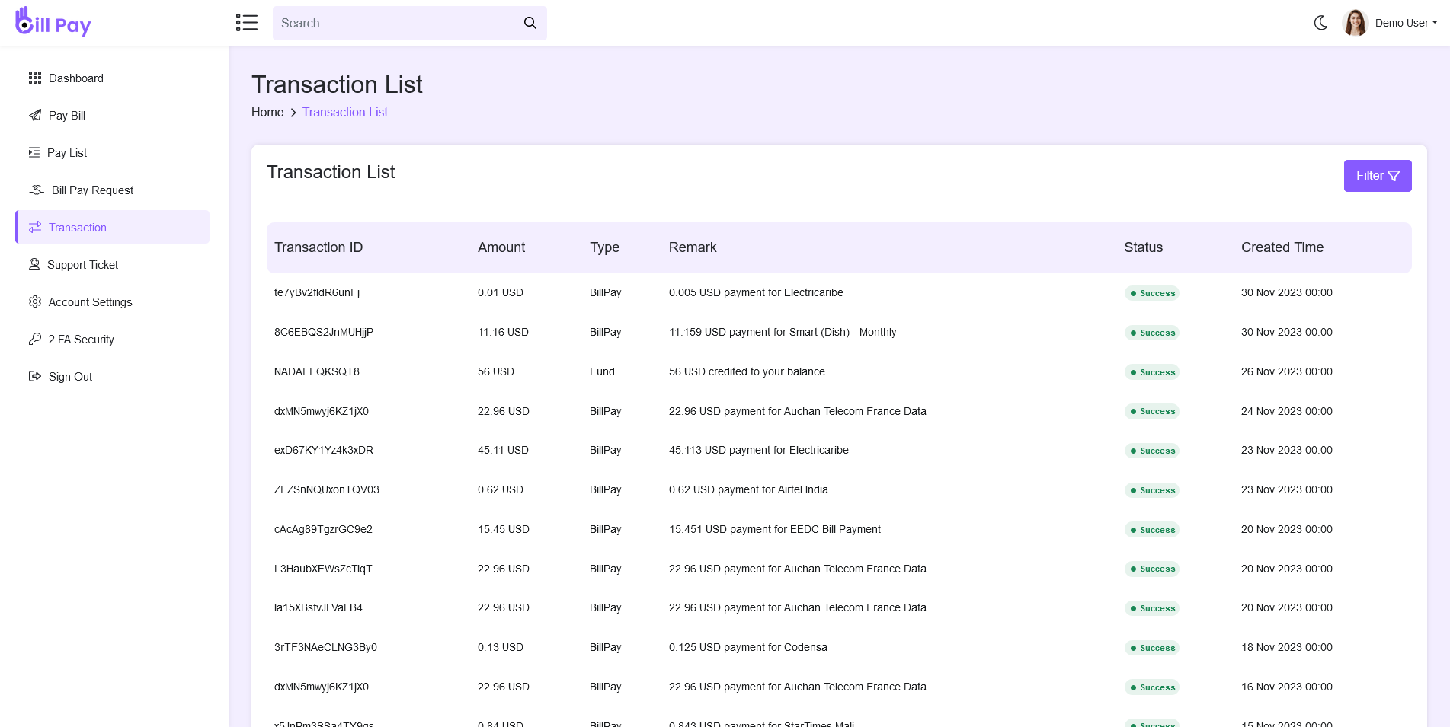Viewport: 1450px width, 727px height.
Task: Open Pay List menu item
Action: [113, 152]
